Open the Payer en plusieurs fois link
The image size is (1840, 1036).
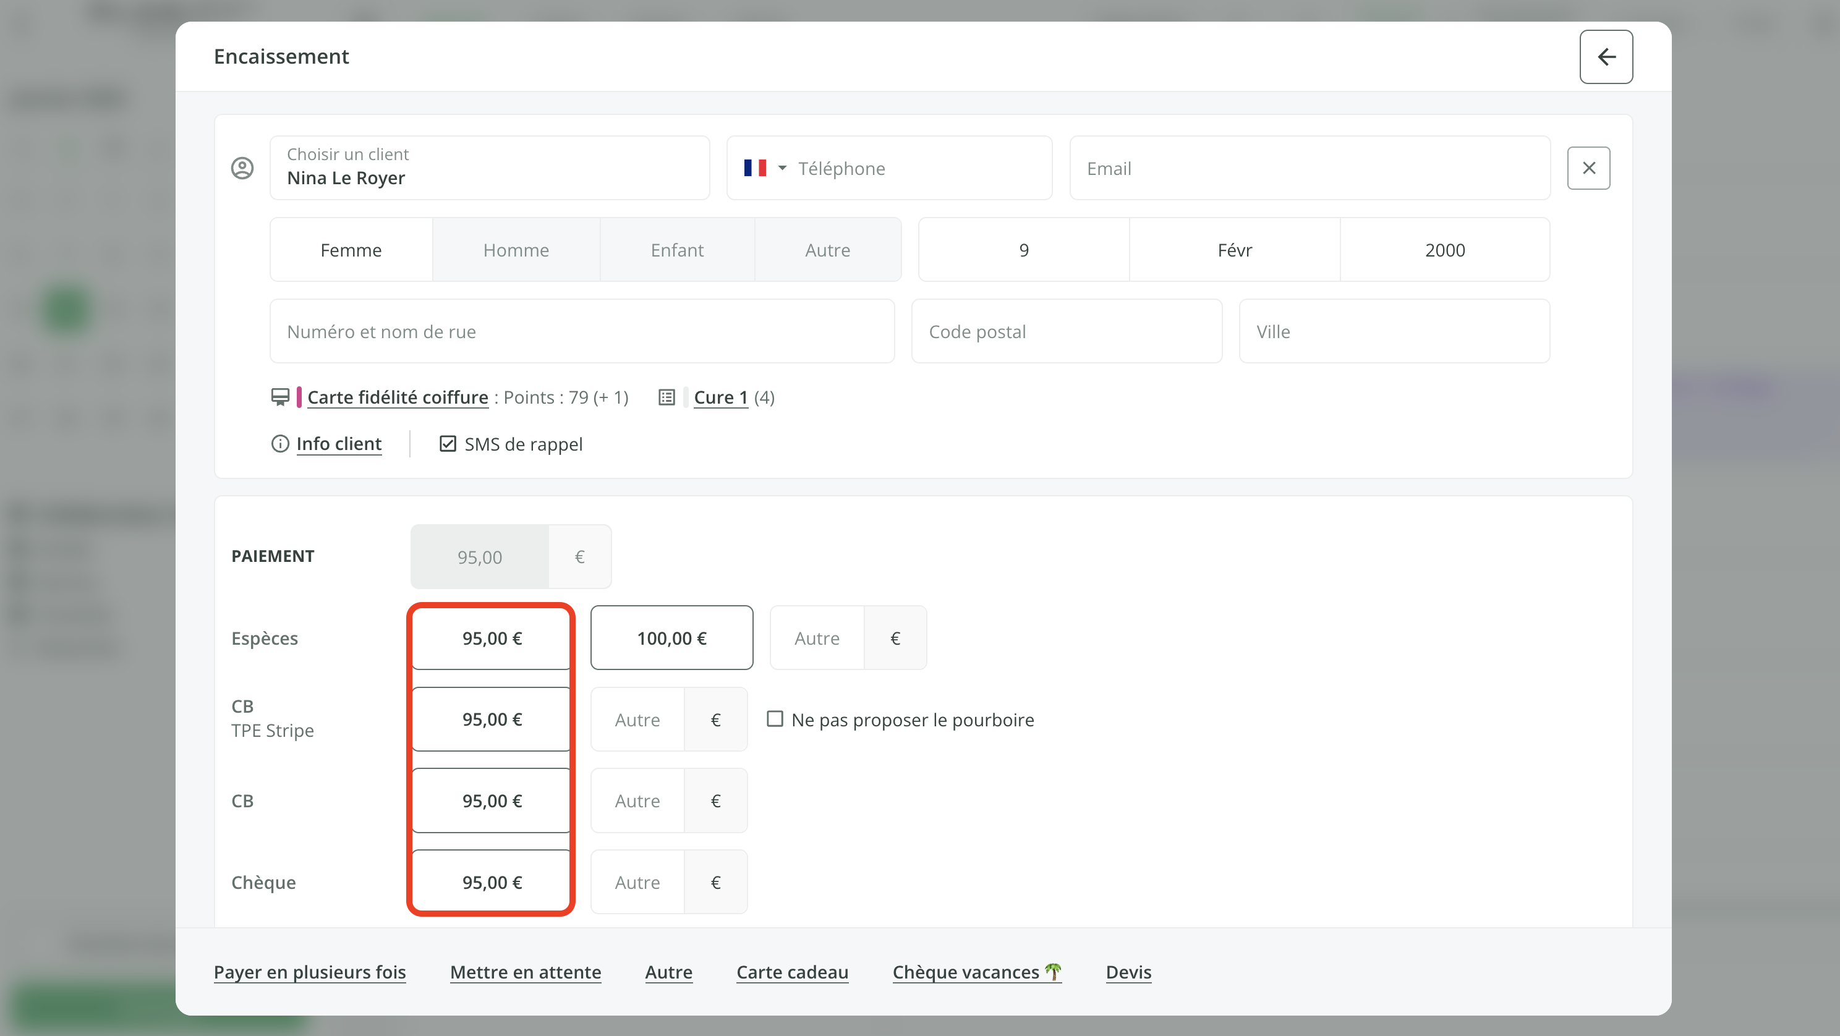[x=309, y=972]
